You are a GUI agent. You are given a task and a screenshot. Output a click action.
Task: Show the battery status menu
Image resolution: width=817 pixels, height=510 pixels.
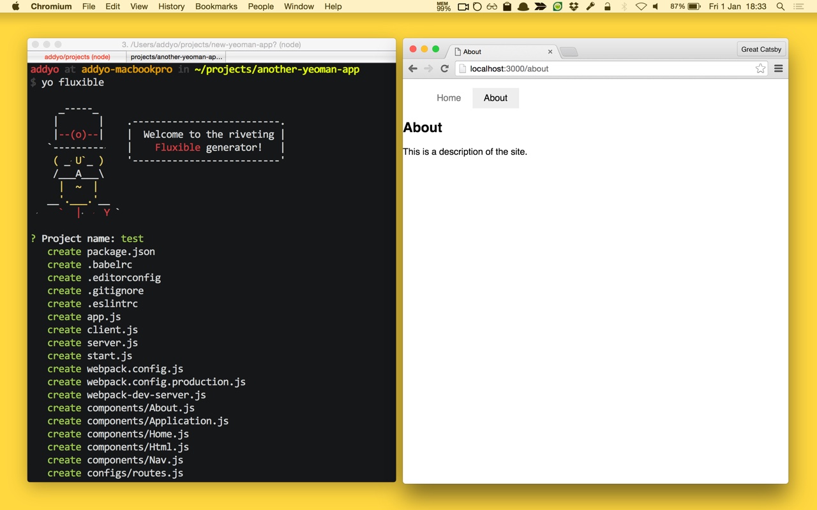pos(694,6)
